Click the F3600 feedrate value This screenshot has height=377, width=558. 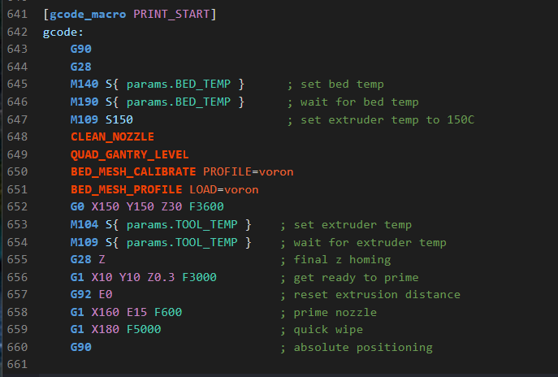[x=206, y=207]
